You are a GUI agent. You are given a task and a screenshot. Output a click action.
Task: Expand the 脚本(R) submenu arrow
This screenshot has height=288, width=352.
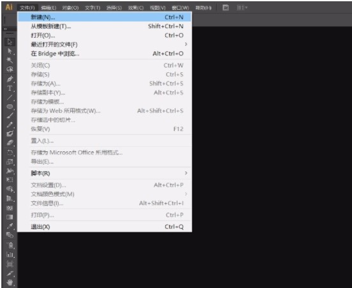coord(186,173)
